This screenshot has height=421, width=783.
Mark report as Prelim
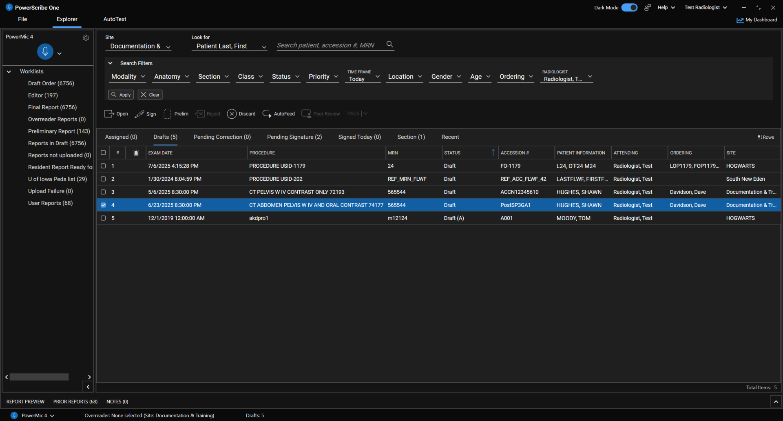pos(176,114)
